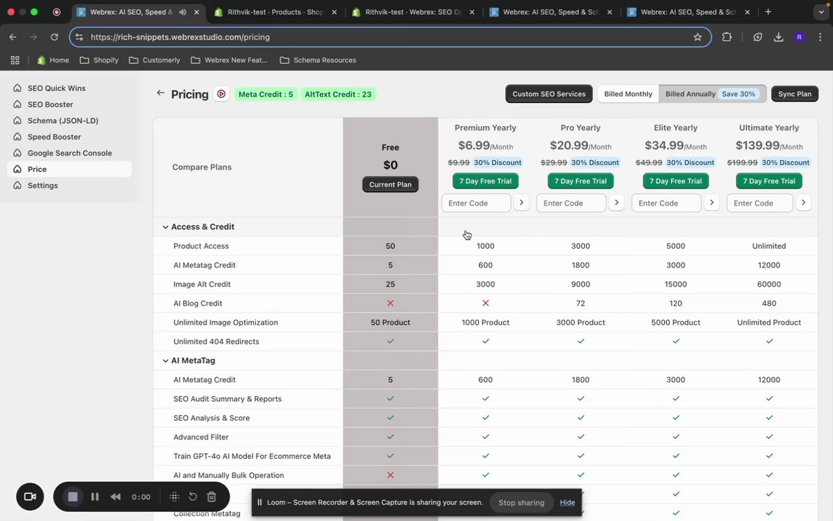Mute audio on the active Webrex tab

coord(182,12)
